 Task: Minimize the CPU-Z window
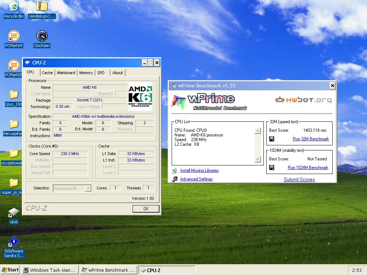(x=145, y=63)
